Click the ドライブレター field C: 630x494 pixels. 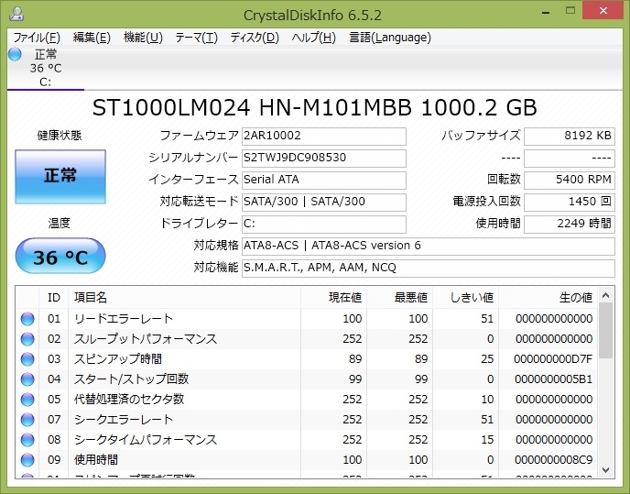tap(324, 224)
